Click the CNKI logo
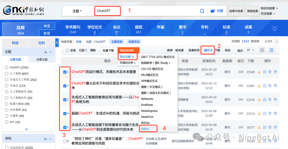The image size is (288, 149). click(x=23, y=10)
